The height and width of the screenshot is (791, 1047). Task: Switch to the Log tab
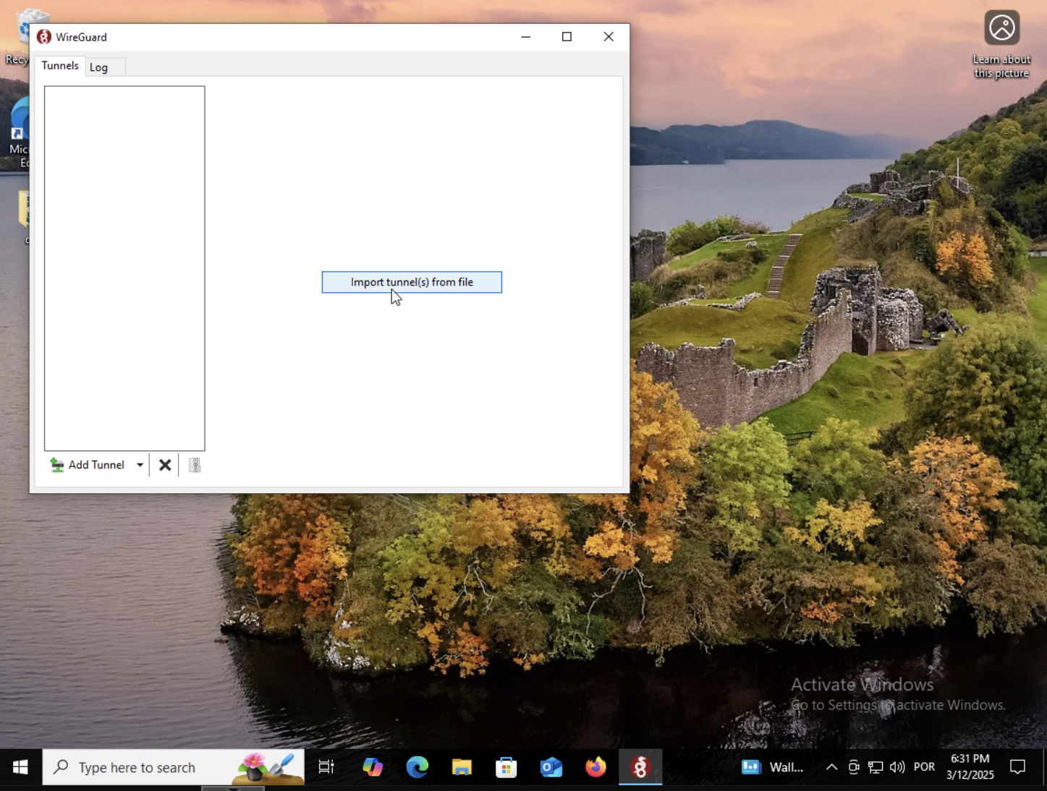(x=99, y=67)
